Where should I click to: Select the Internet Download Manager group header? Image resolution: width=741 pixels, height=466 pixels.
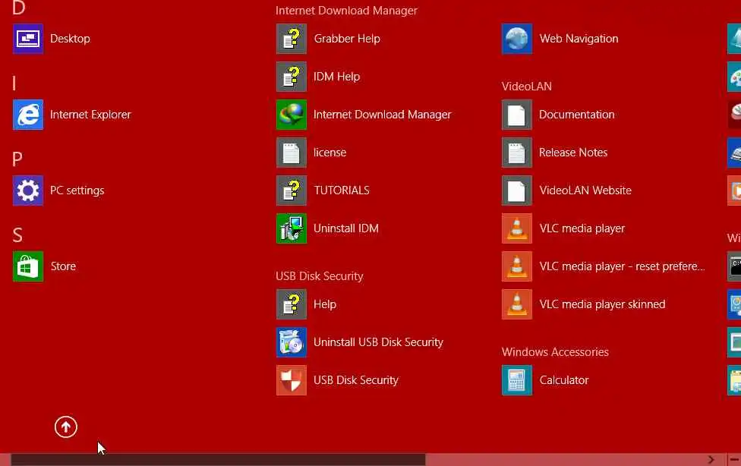(x=346, y=11)
